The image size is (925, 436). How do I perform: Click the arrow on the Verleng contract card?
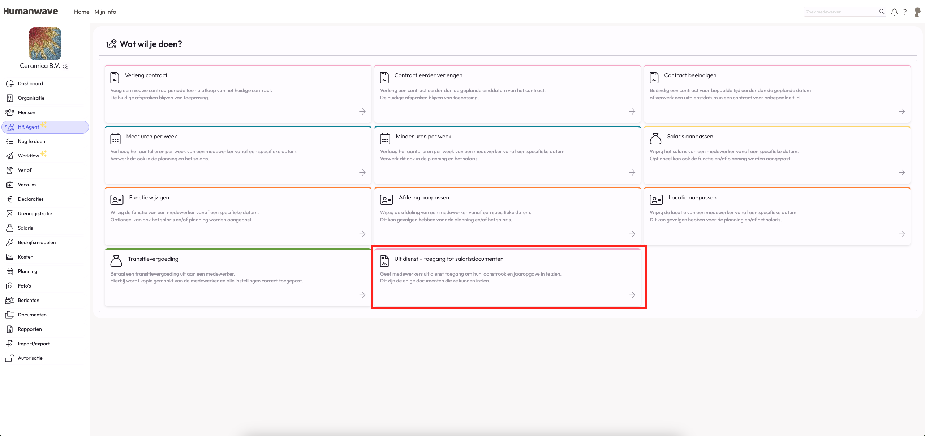362,112
